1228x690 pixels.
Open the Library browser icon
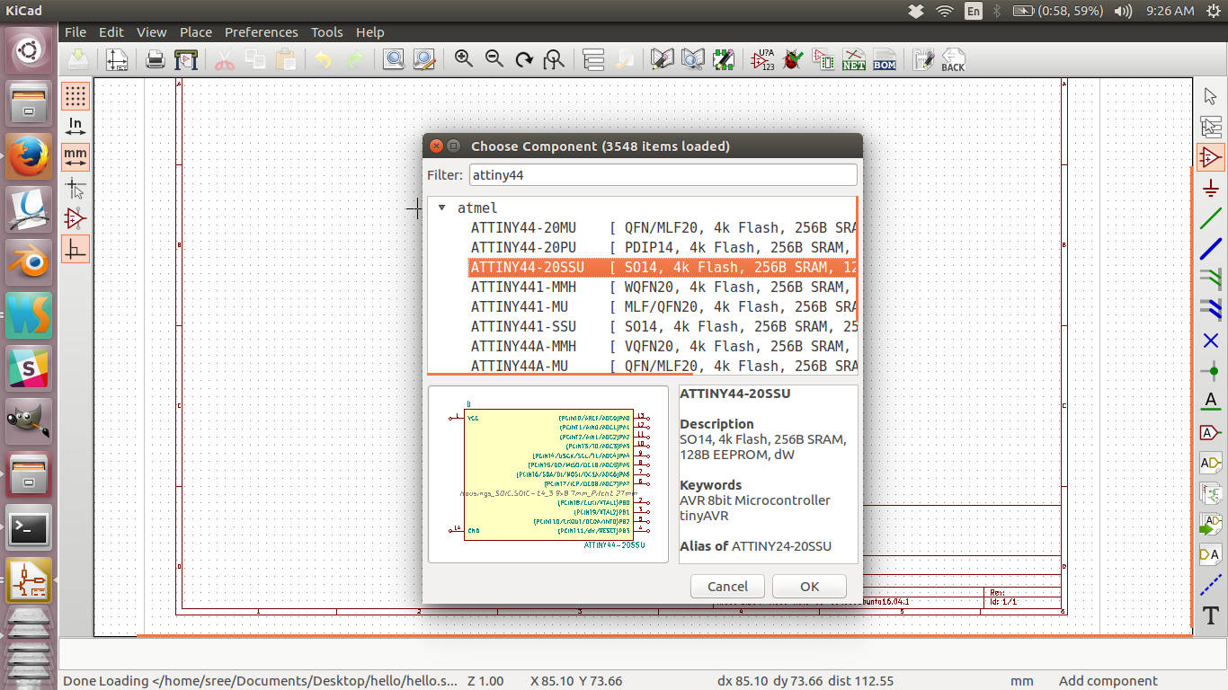click(693, 60)
